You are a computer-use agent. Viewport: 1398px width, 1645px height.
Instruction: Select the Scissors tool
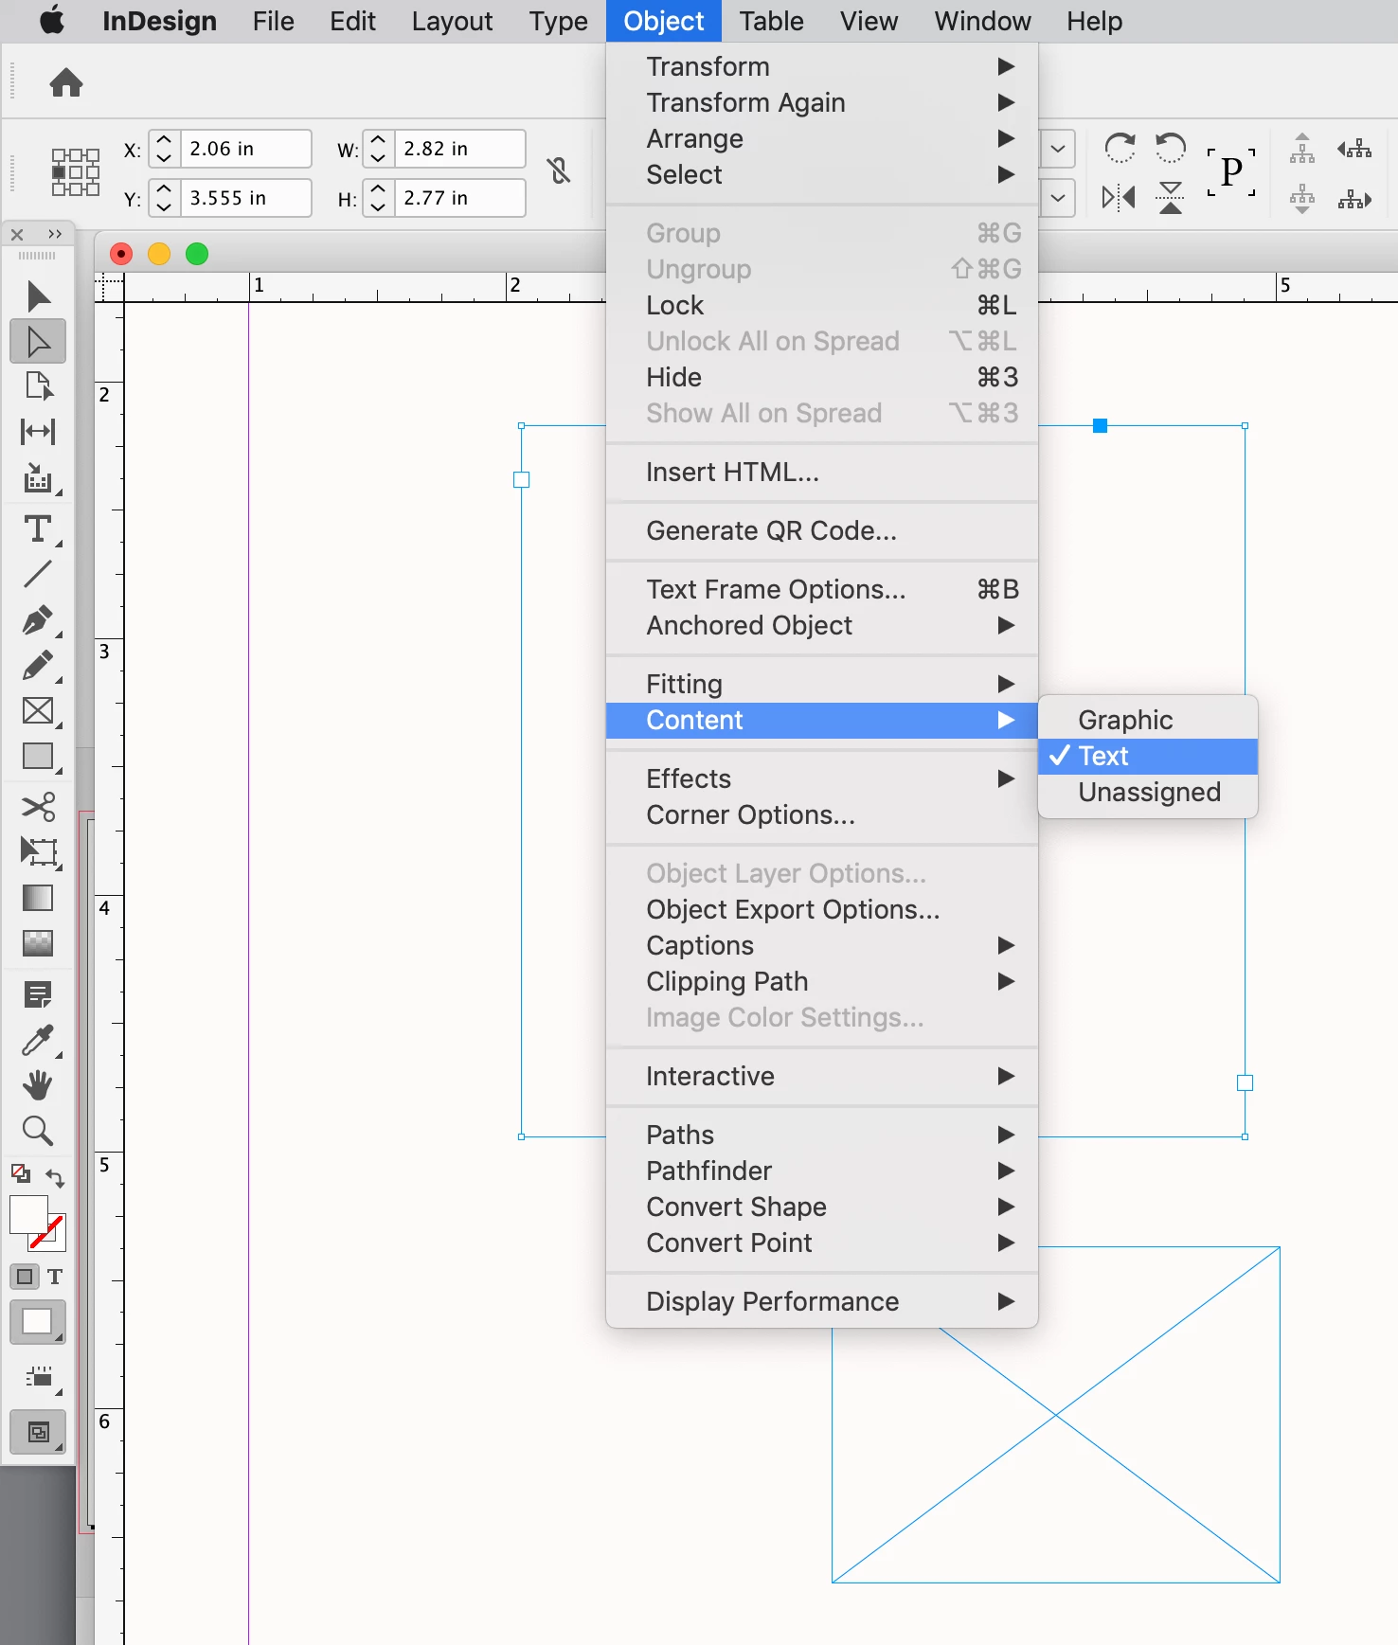click(38, 807)
